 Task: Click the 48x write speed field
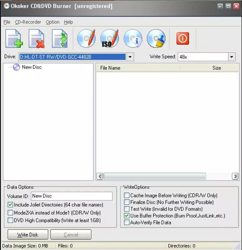pyautogui.click(x=203, y=57)
